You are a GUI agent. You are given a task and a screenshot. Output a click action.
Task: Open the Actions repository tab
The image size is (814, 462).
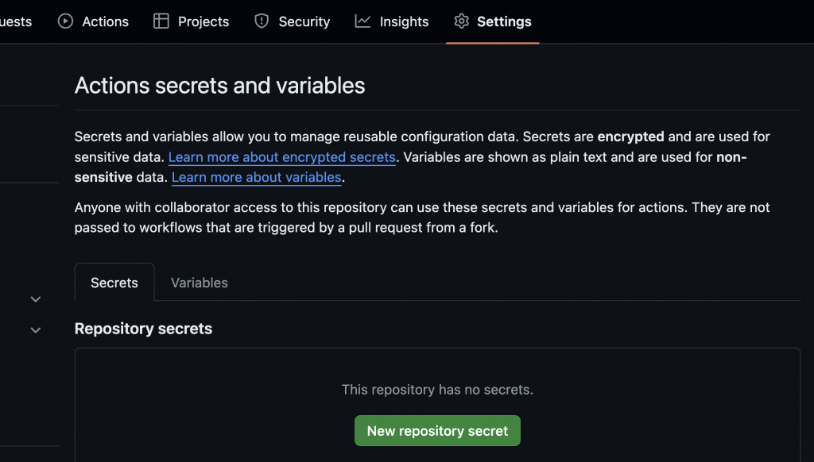(105, 21)
